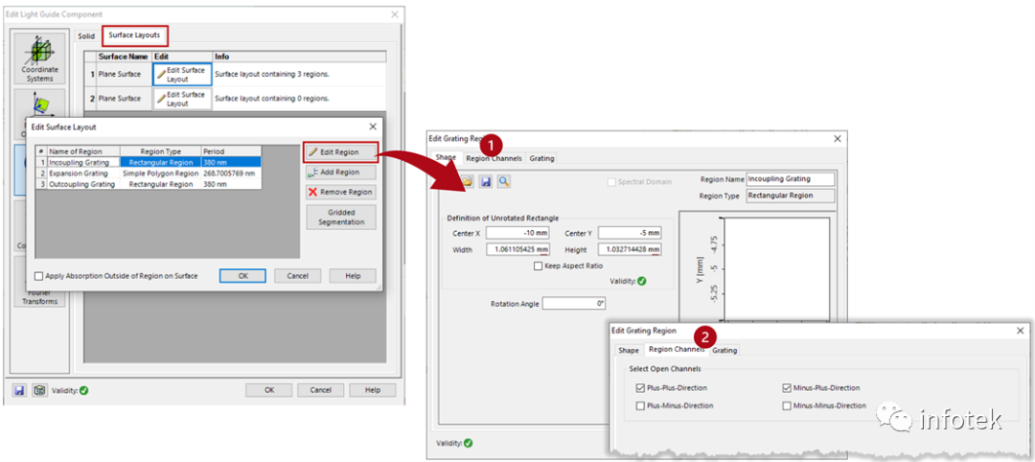1035x462 pixels.
Task: Click the 268.7005769 nm period cell
Action: (x=231, y=173)
